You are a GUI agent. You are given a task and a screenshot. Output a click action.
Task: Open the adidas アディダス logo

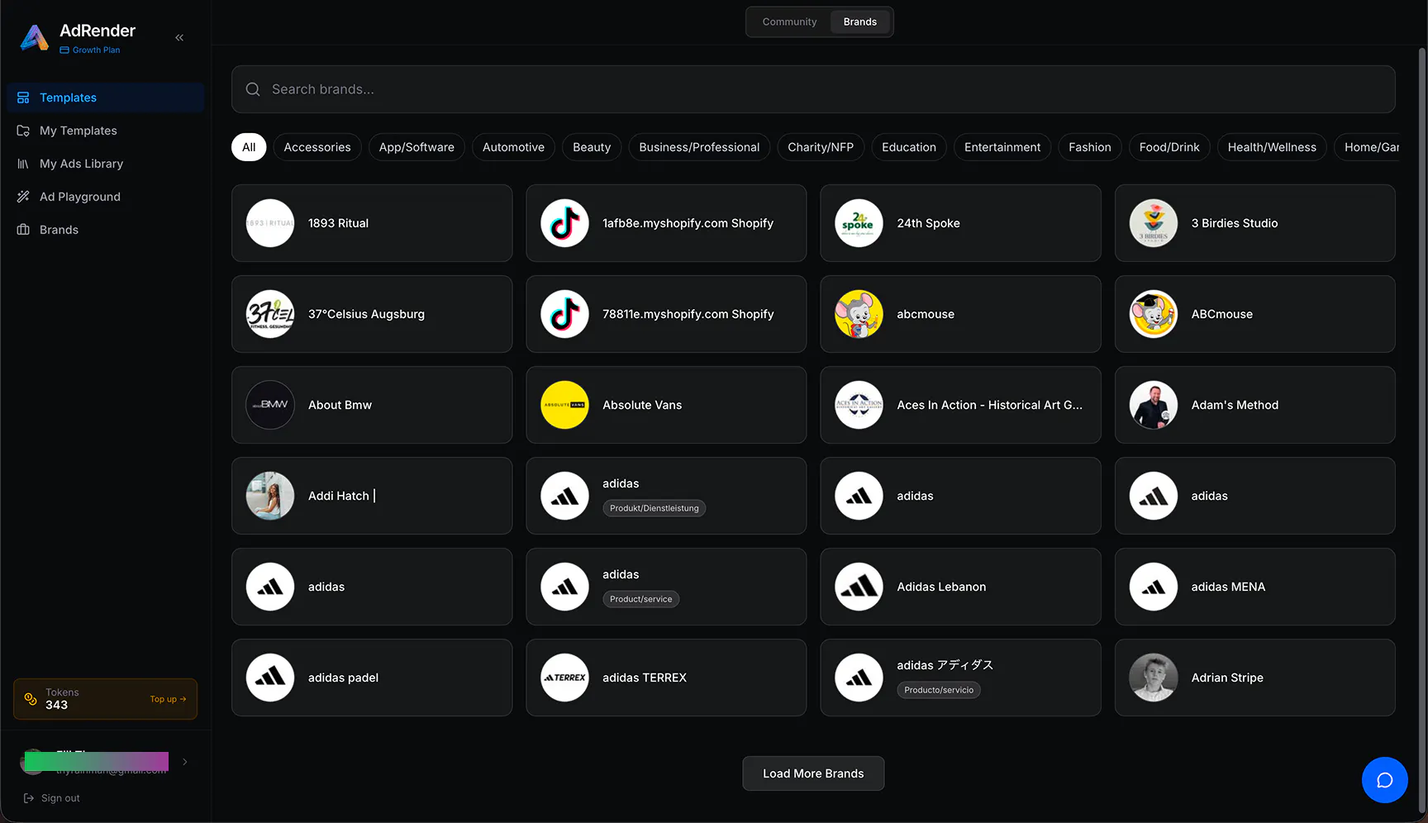859,678
